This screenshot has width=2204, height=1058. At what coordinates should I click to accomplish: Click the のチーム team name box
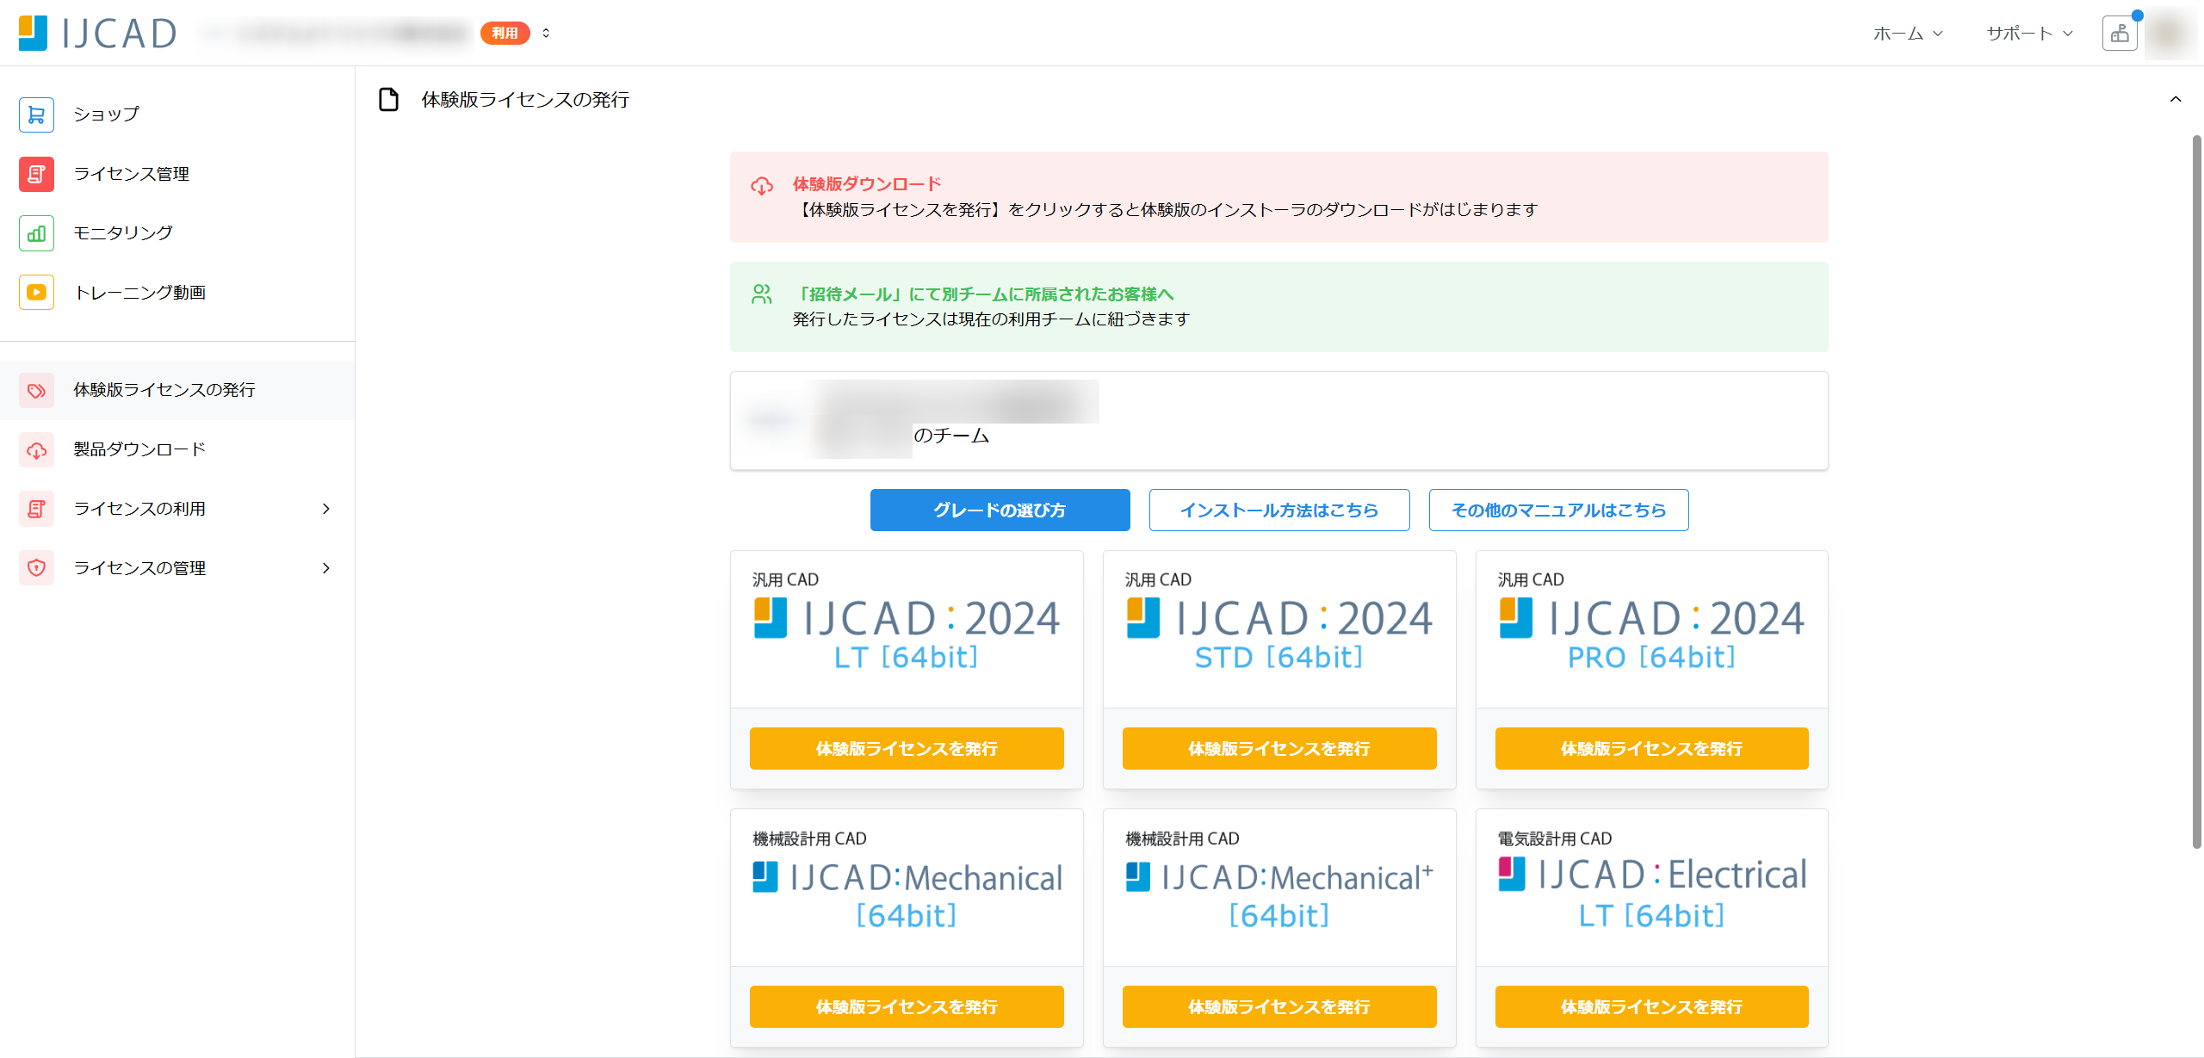tap(1279, 421)
